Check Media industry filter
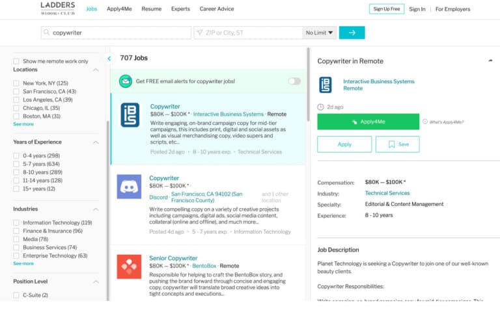Screen dimensions: 500x312 tap(16, 239)
